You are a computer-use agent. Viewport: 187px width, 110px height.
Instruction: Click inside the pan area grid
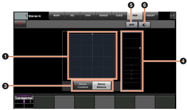pos(92,56)
